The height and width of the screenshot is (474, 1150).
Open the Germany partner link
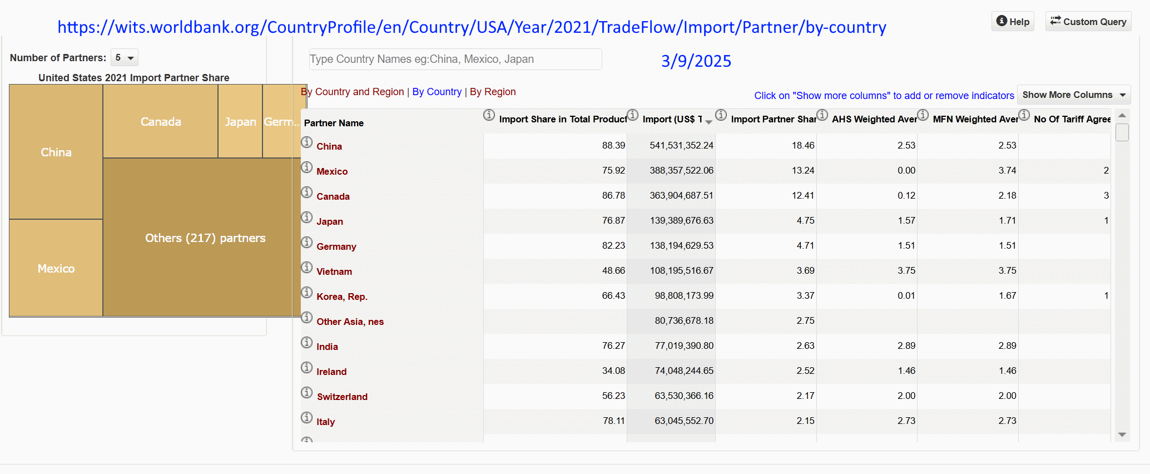(336, 246)
